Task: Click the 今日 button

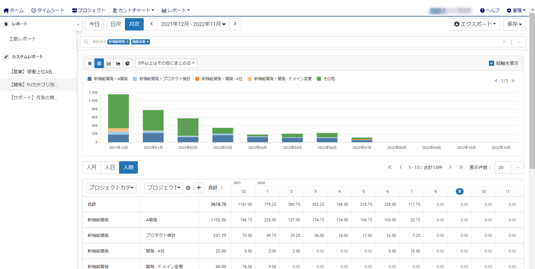Action: coord(94,24)
